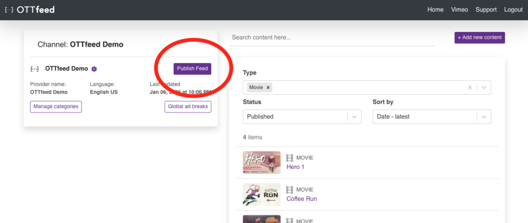528x223 pixels.
Task: Open the Sort by Date - latest dropdown
Action: (x=432, y=117)
